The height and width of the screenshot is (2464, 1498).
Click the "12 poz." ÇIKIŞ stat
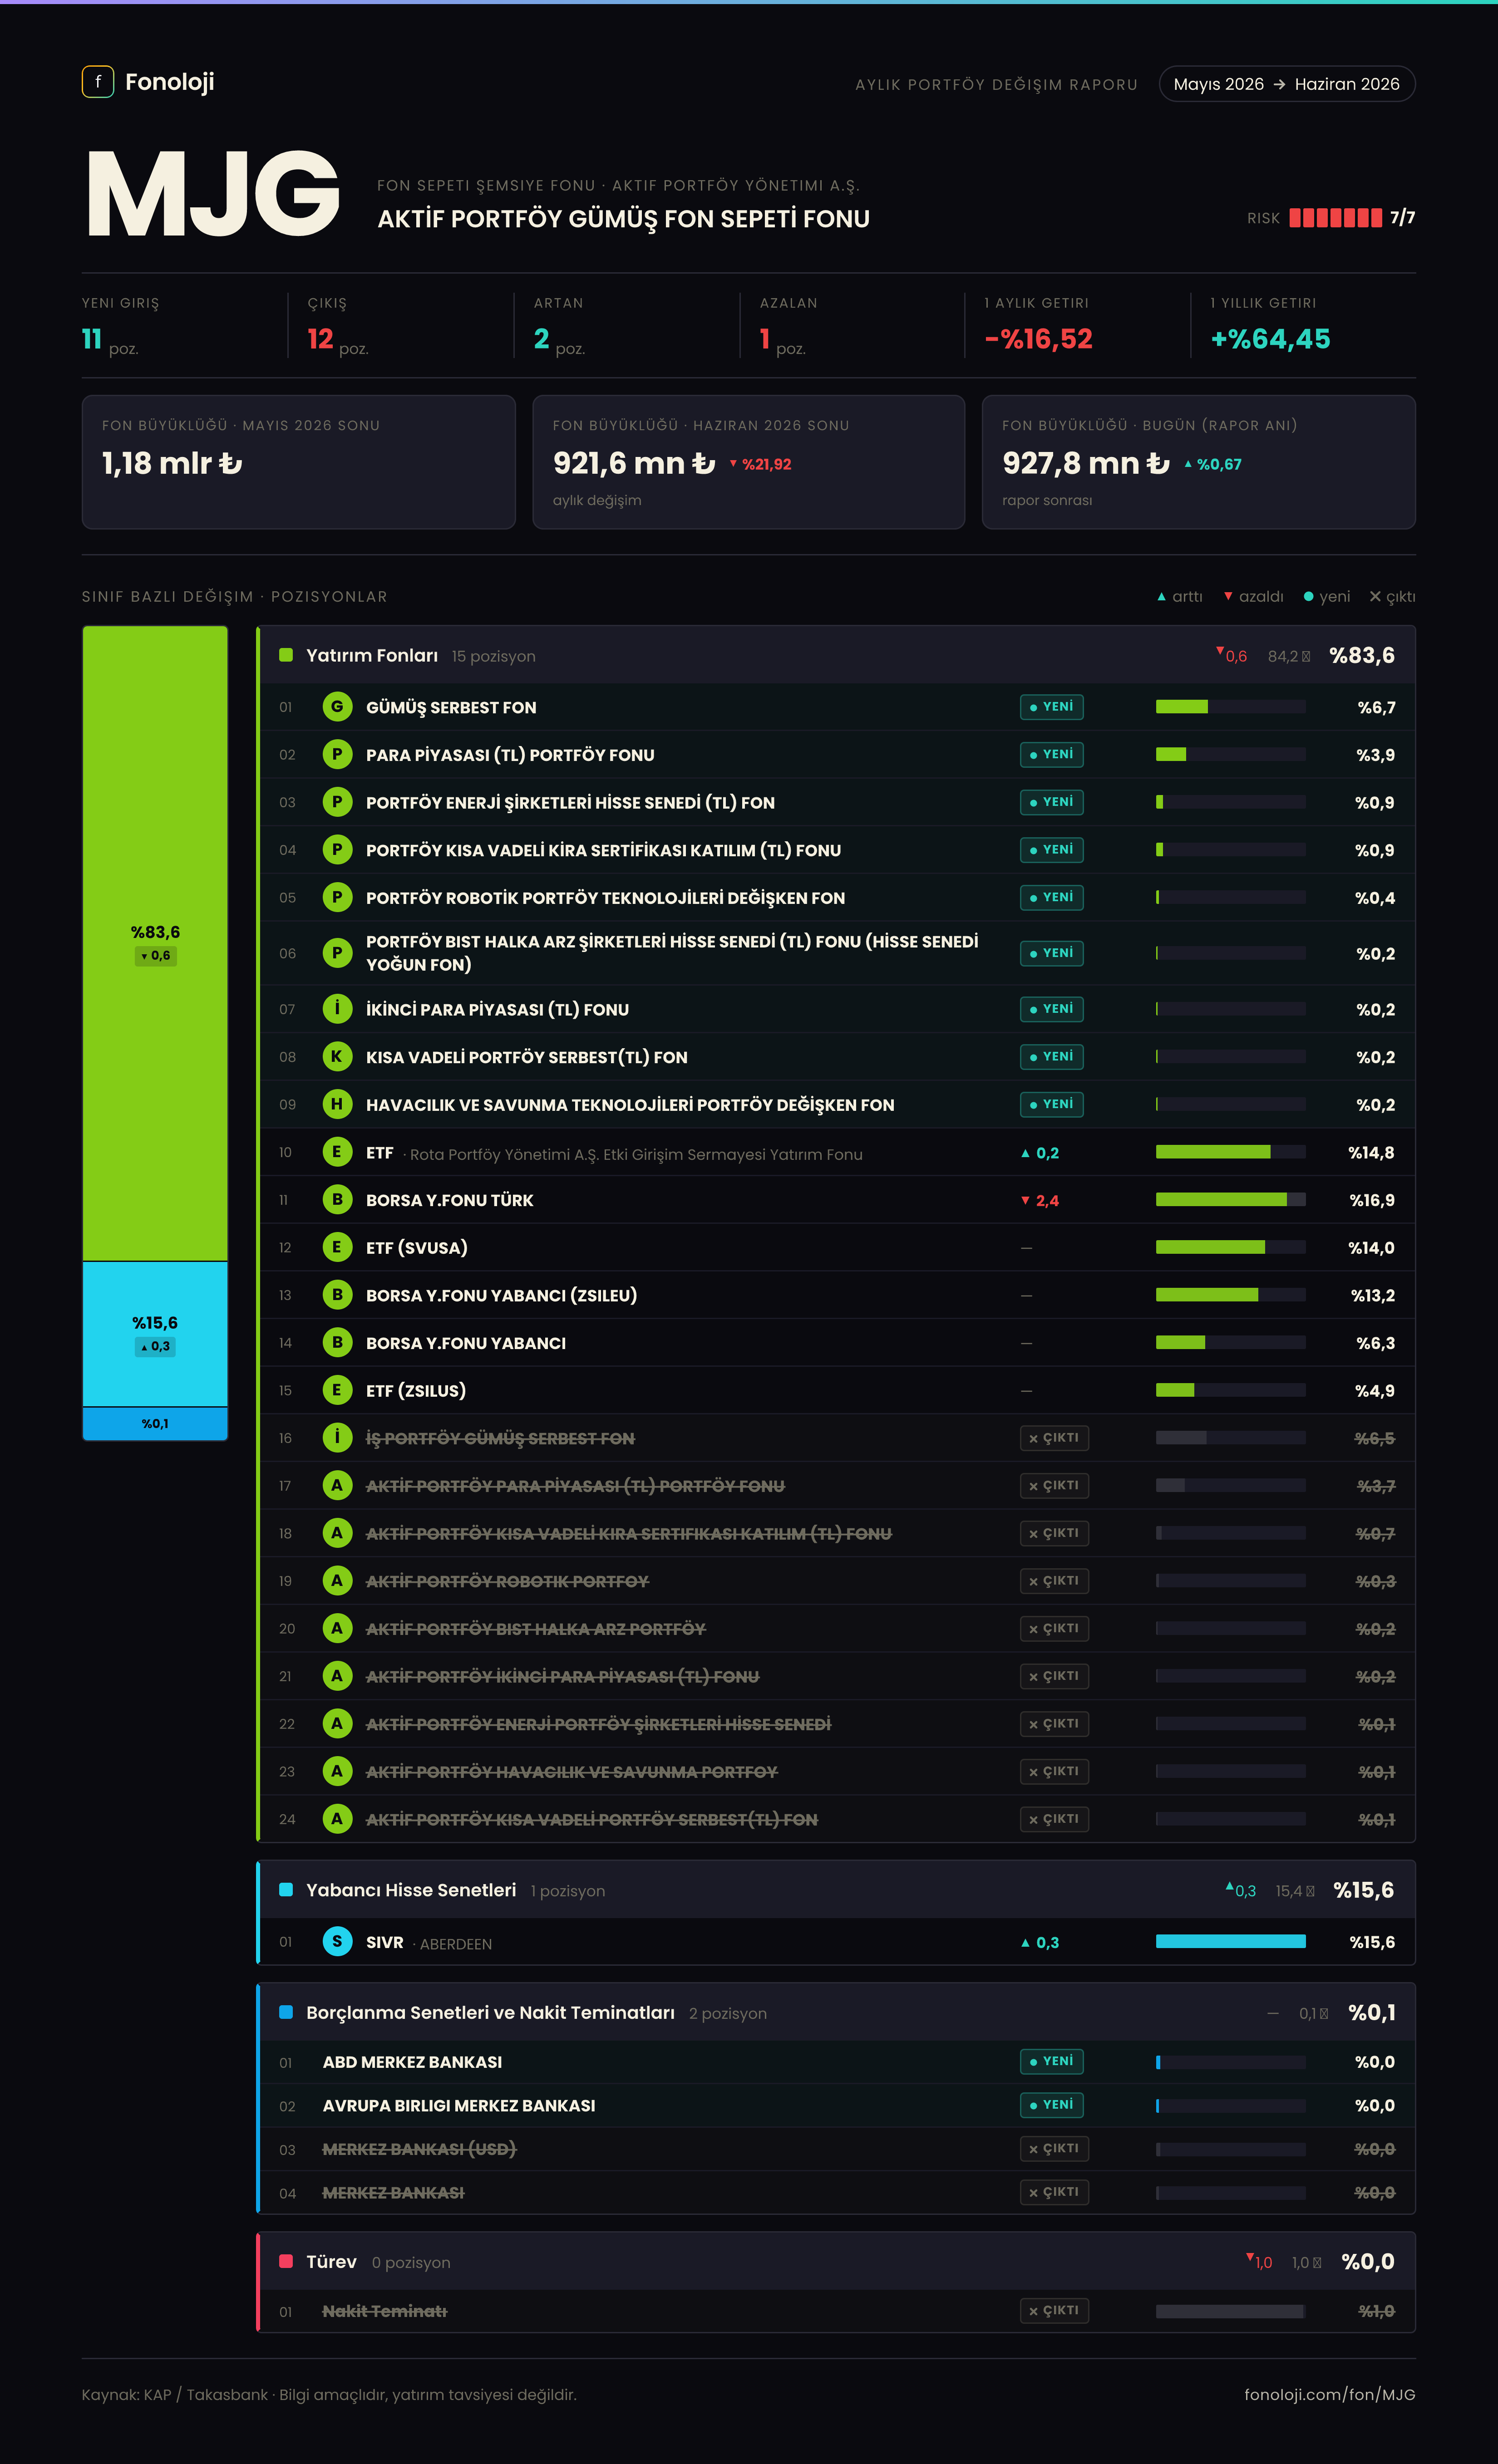[x=338, y=340]
